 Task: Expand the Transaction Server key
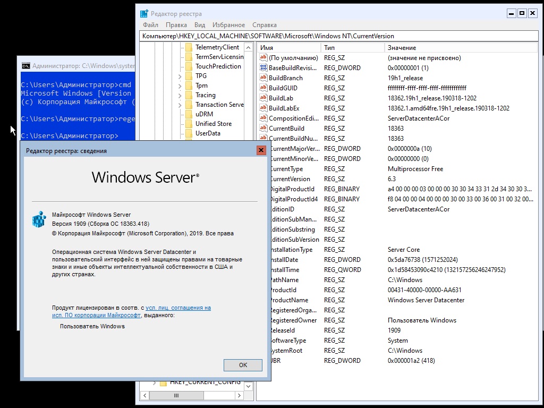tap(180, 105)
